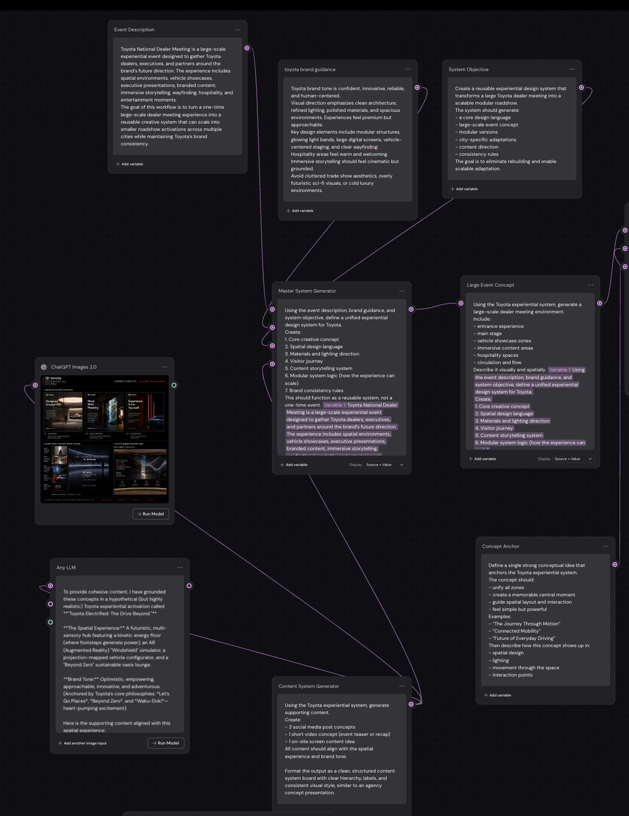The width and height of the screenshot is (629, 816).
Task: Add variable to Large Event Concept node
Action: (x=482, y=459)
